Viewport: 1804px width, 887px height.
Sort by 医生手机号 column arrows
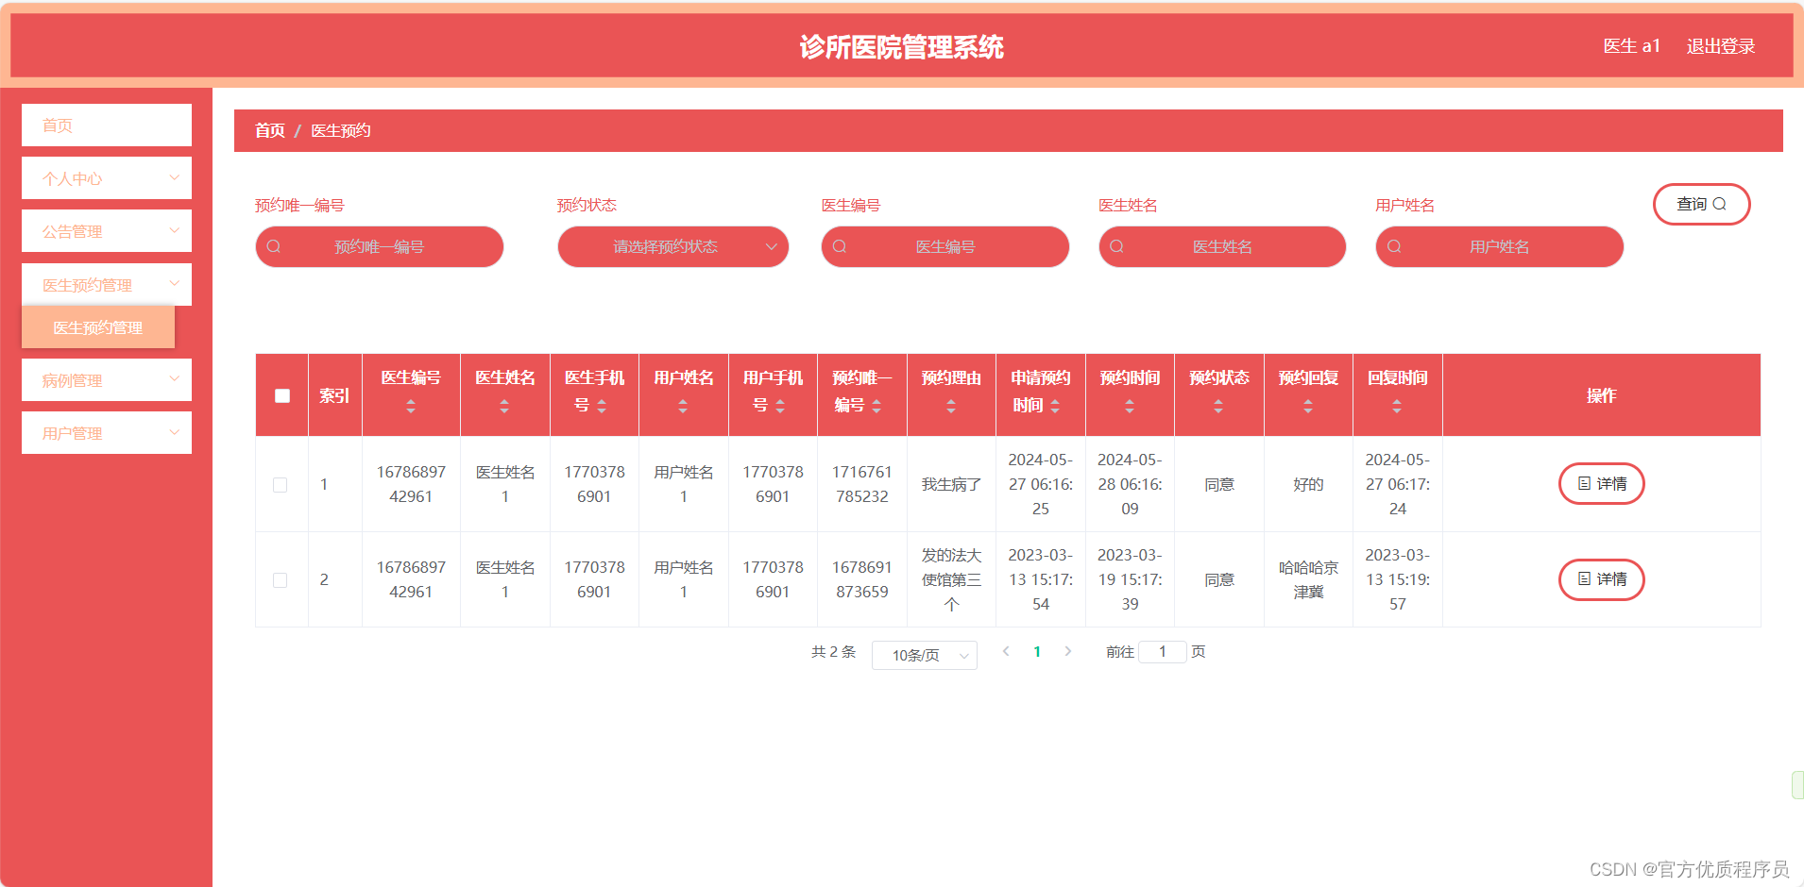(602, 406)
